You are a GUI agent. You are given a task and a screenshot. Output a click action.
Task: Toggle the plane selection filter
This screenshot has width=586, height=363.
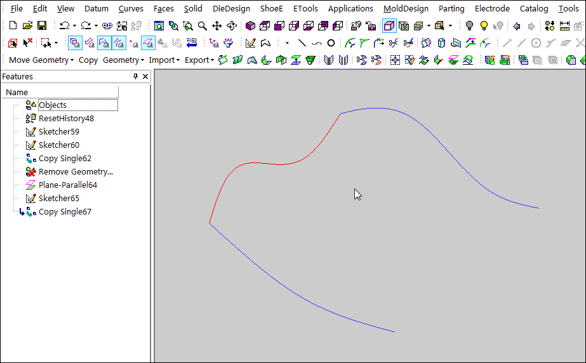[147, 43]
